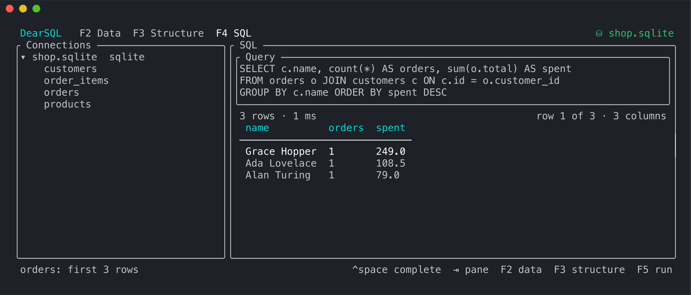This screenshot has width=691, height=295.
Task: Click the orders column header
Action: coord(346,128)
